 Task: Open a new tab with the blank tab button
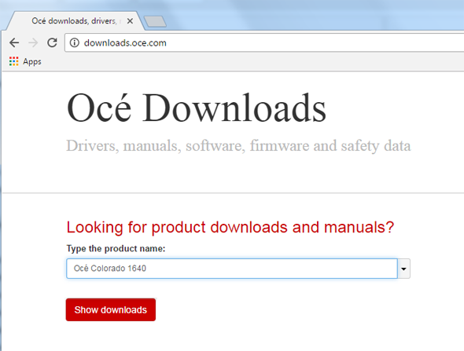click(x=155, y=21)
